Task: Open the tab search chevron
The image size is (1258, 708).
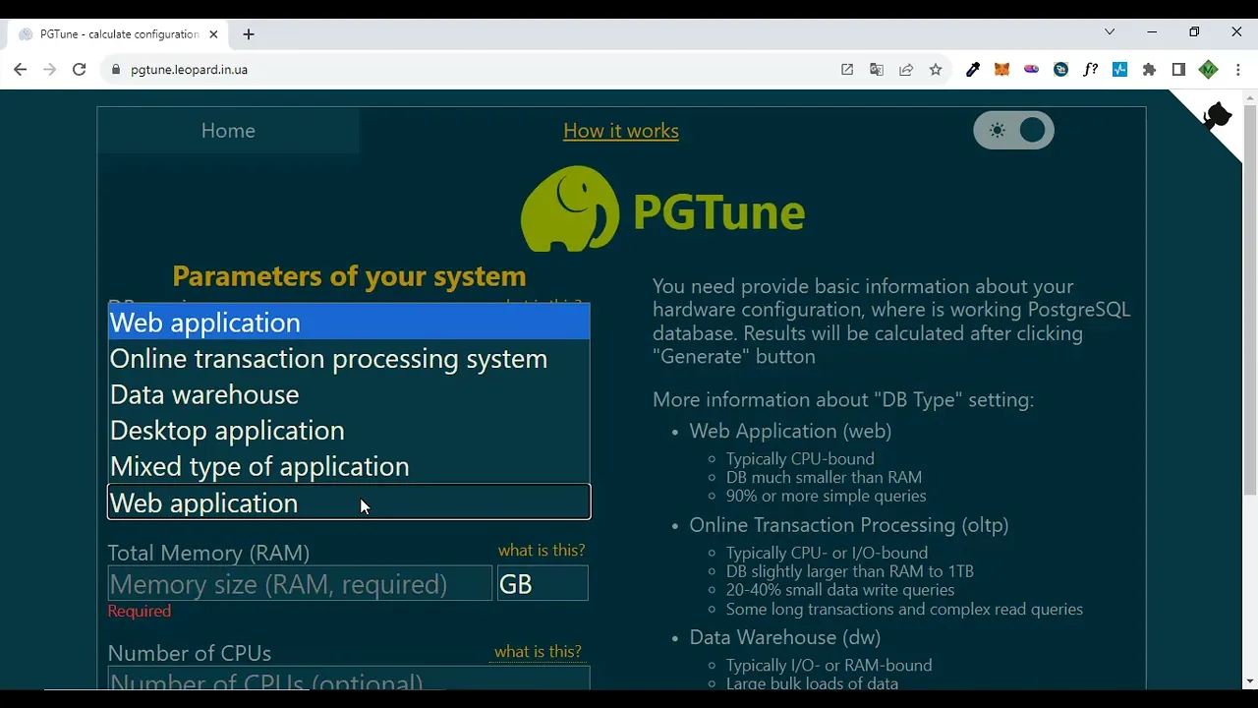Action: pos(1110,32)
